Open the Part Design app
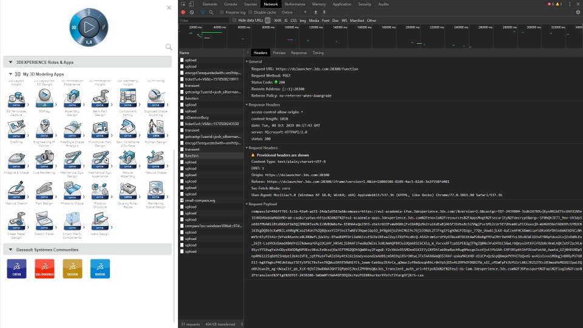The height and width of the screenshot is (328, 583). click(x=44, y=191)
